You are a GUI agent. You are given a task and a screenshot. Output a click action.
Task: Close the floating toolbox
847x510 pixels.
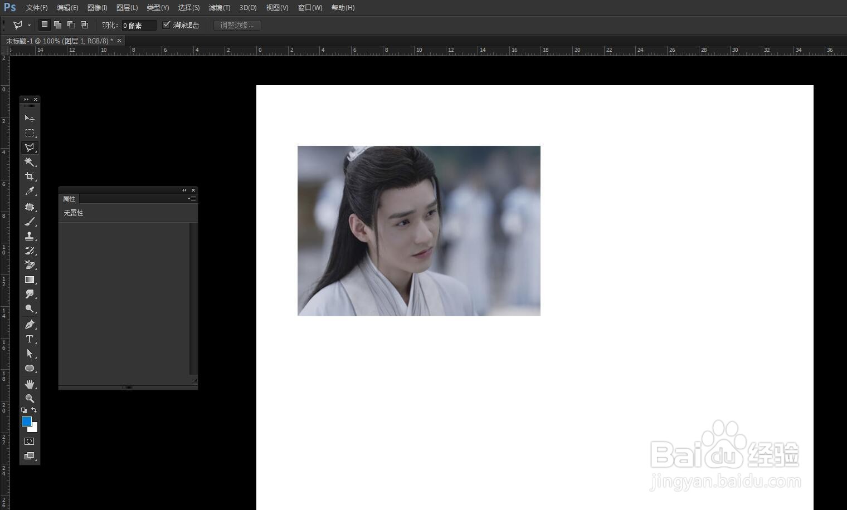coord(36,100)
